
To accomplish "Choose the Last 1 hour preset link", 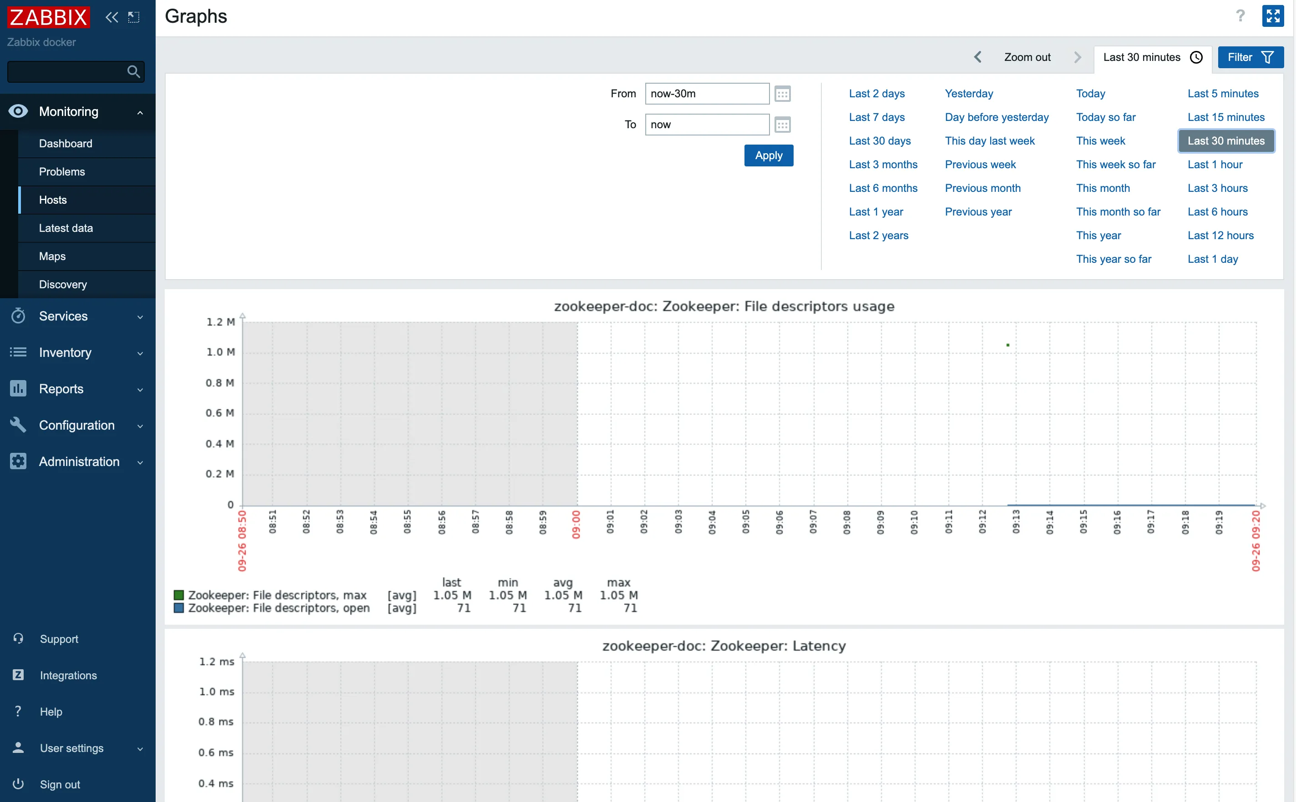I will (x=1215, y=165).
